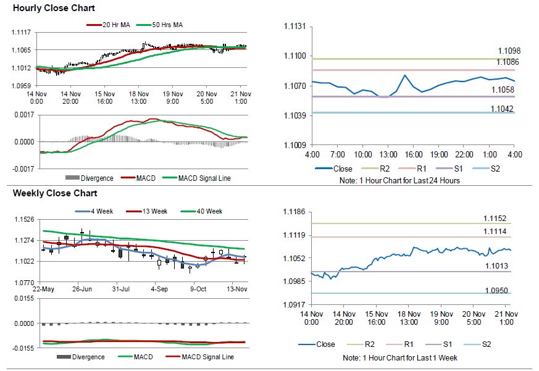The height and width of the screenshot is (371, 539).
Task: Click MACD Signal Line legend under hourly chart
Action: click(196, 178)
